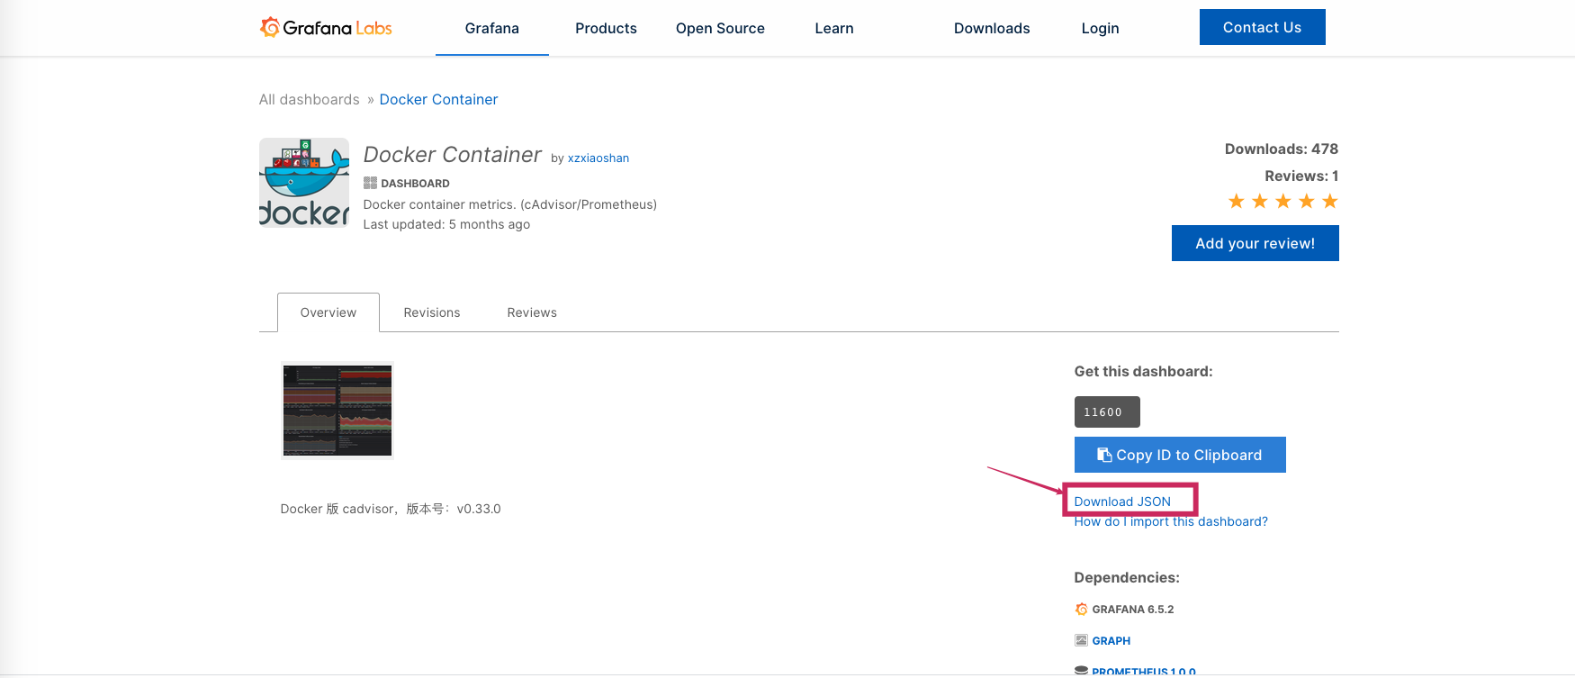This screenshot has width=1575, height=678.
Task: Click the GRAPH dependency link
Action: 1111,641
